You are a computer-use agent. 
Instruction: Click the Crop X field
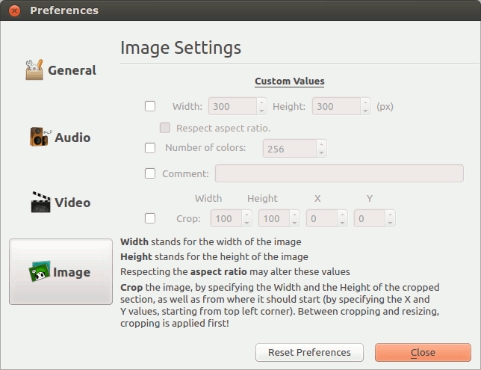click(322, 218)
